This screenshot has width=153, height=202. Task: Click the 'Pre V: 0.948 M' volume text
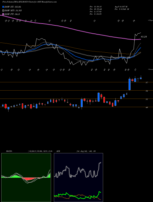(x=122, y=9)
